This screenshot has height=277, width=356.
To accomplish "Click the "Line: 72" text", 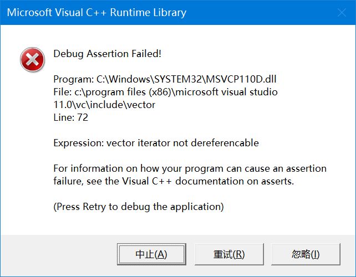I will tap(70, 117).
